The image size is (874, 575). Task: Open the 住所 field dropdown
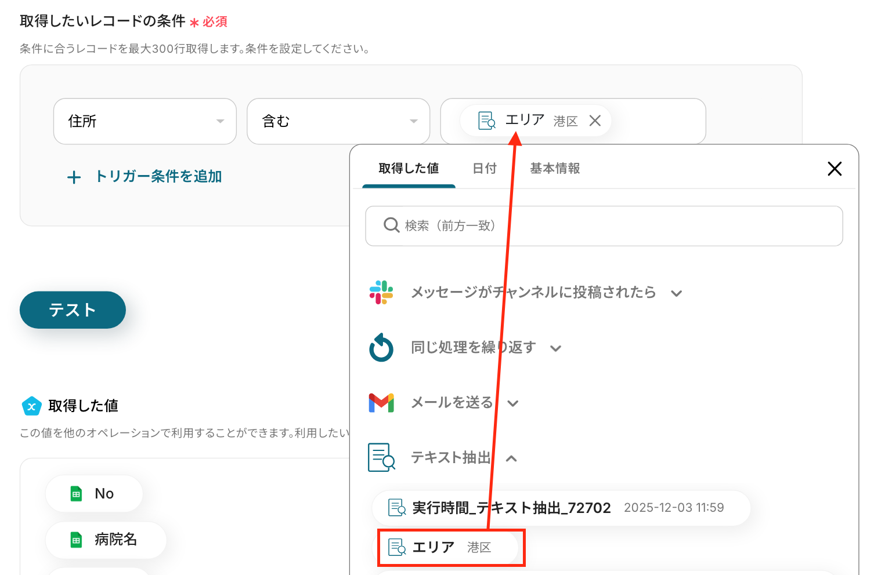click(145, 121)
